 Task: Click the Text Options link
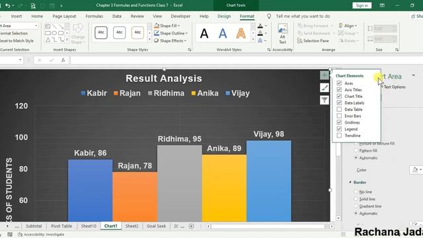click(395, 87)
